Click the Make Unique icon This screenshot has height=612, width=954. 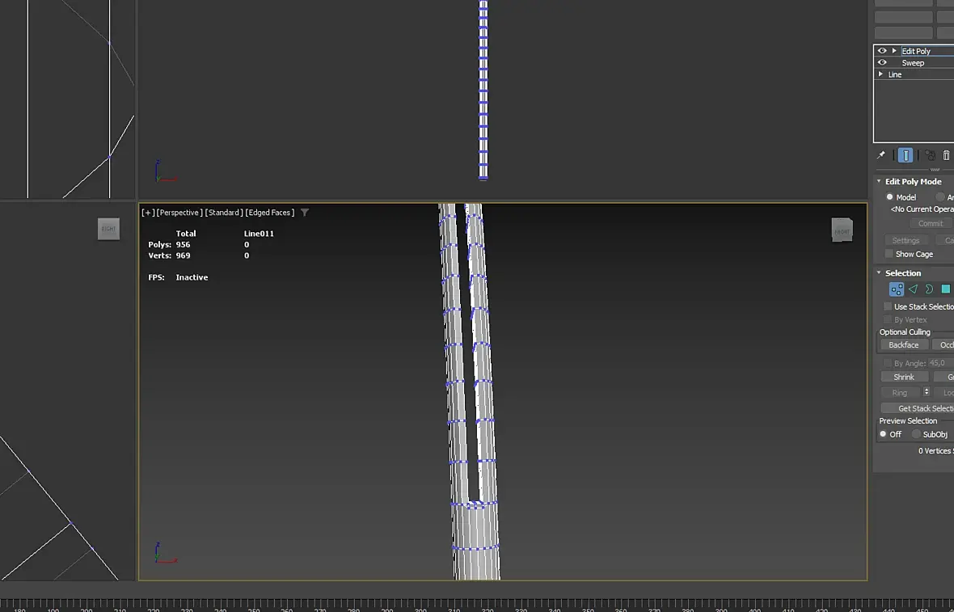click(930, 155)
